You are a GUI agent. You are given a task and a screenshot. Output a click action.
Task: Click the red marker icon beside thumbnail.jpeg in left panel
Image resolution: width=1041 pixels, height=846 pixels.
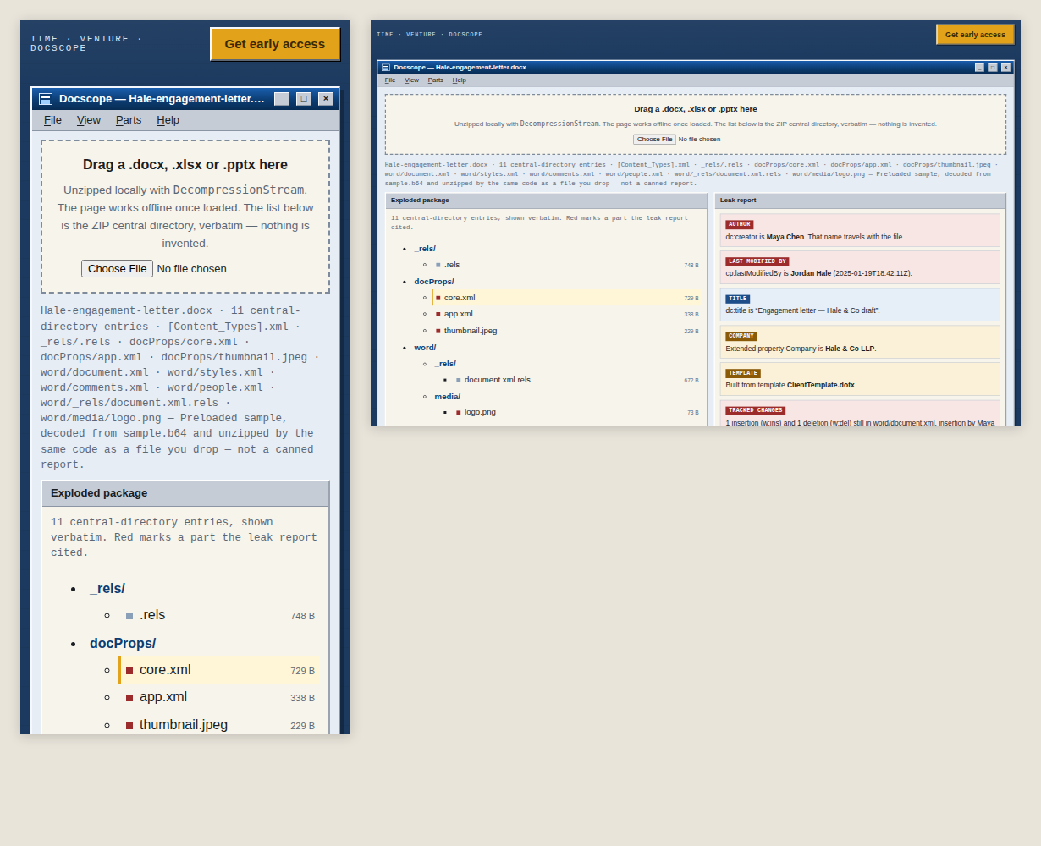coord(129,726)
